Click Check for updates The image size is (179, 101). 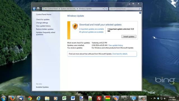[x=43, y=19]
